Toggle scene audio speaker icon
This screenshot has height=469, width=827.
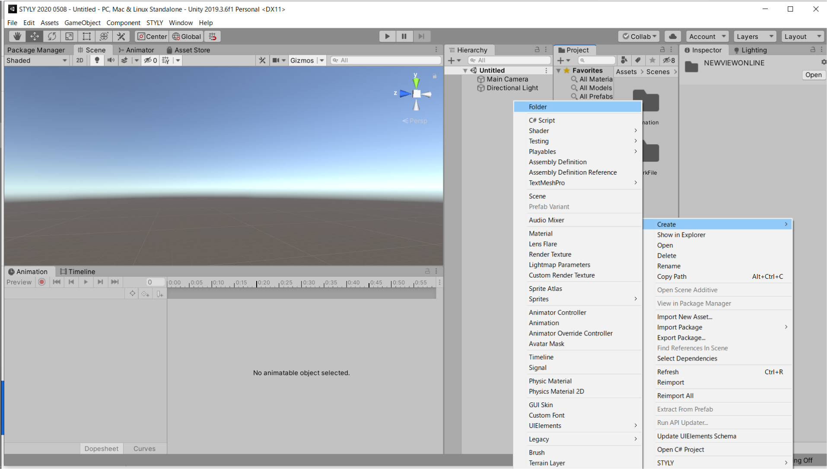[111, 60]
